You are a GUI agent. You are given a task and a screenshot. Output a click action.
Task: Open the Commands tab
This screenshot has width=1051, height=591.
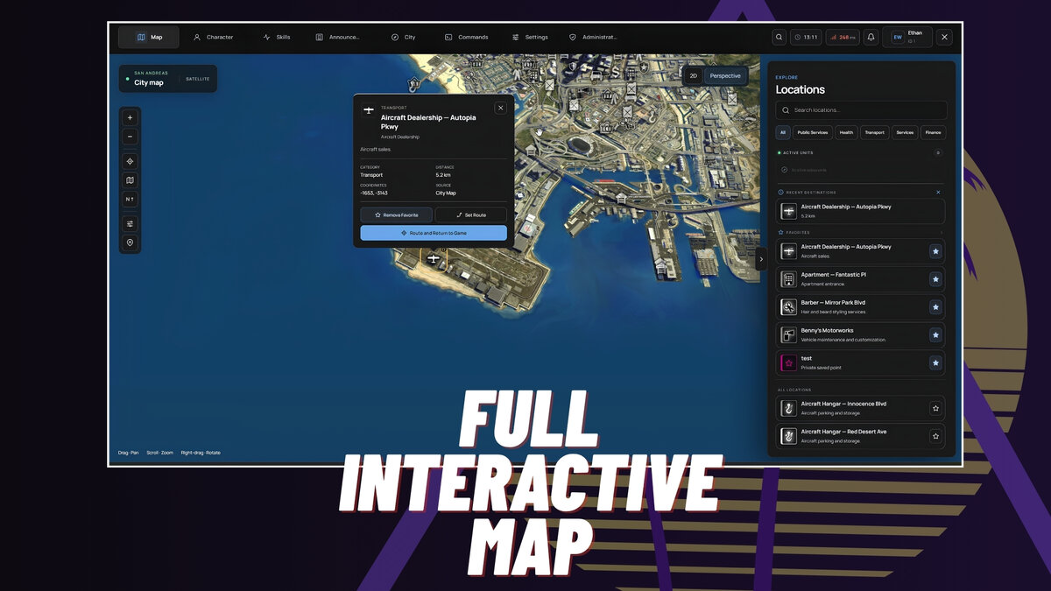coord(466,37)
